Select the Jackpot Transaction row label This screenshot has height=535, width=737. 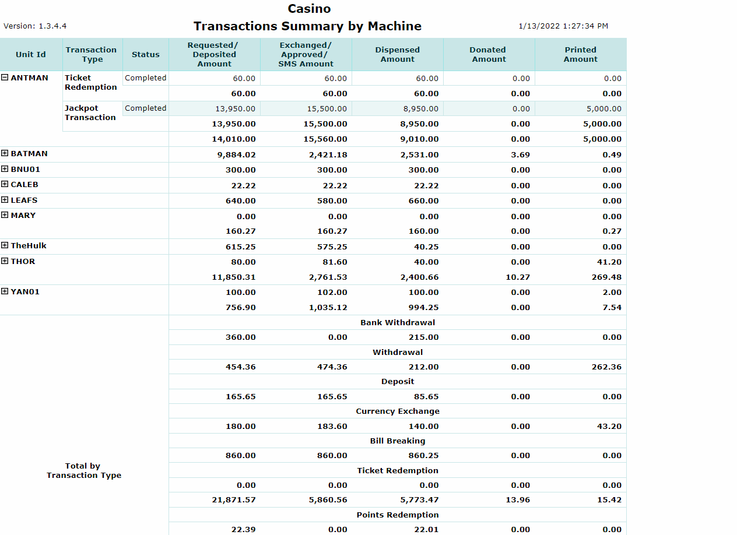click(x=92, y=112)
